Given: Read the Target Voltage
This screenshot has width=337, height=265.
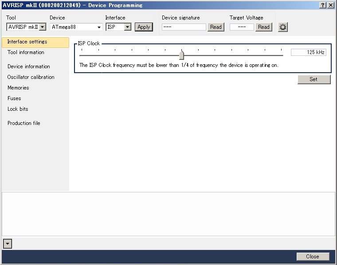Looking at the screenshot, I should coord(264,27).
